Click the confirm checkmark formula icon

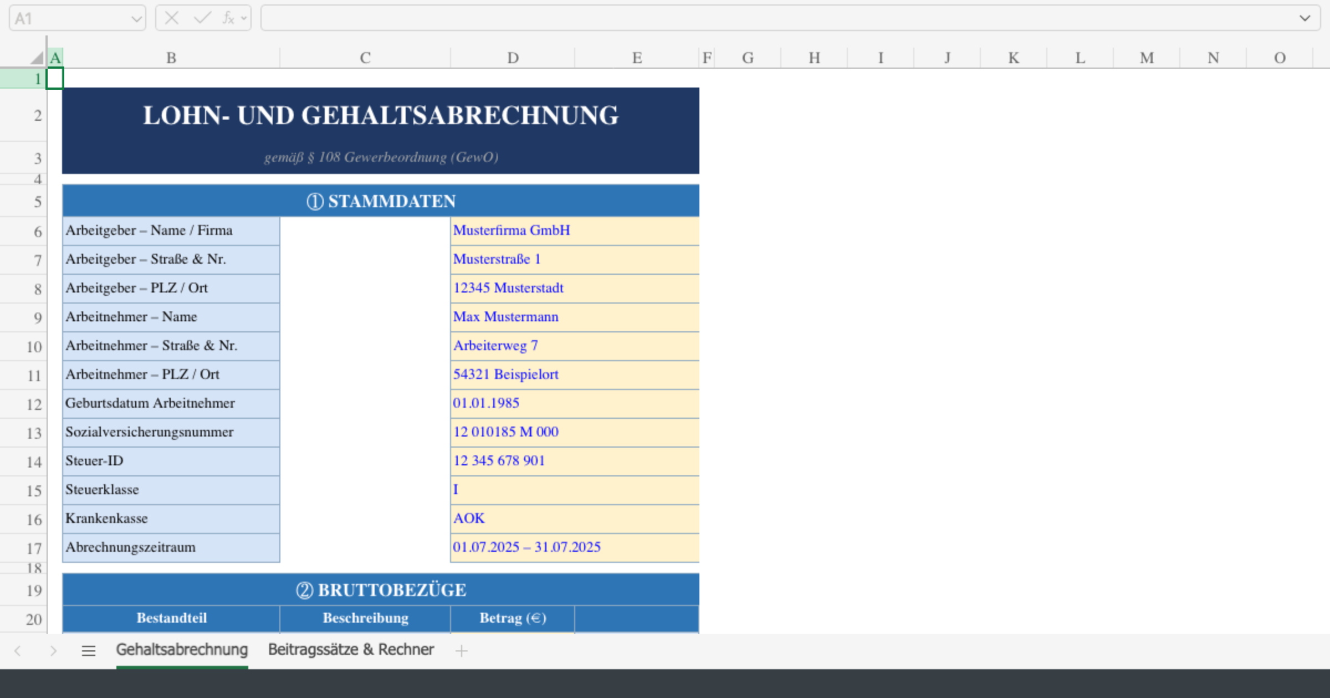pos(202,18)
